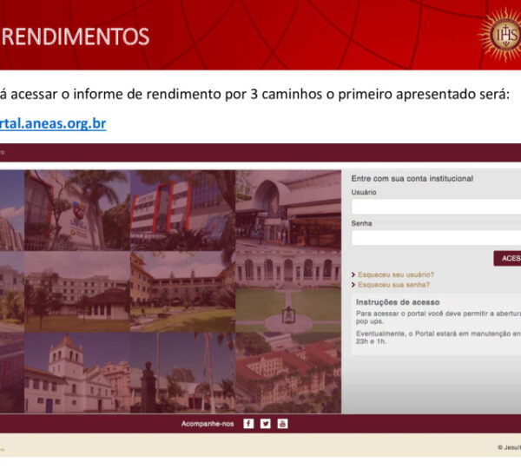Open the YouTube social icon
Viewport: 521px width, 469px height.
click(x=282, y=423)
